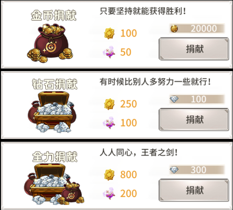233x210 pixels.
Task: Select the gold coin bag illustration
Action: click(50, 43)
